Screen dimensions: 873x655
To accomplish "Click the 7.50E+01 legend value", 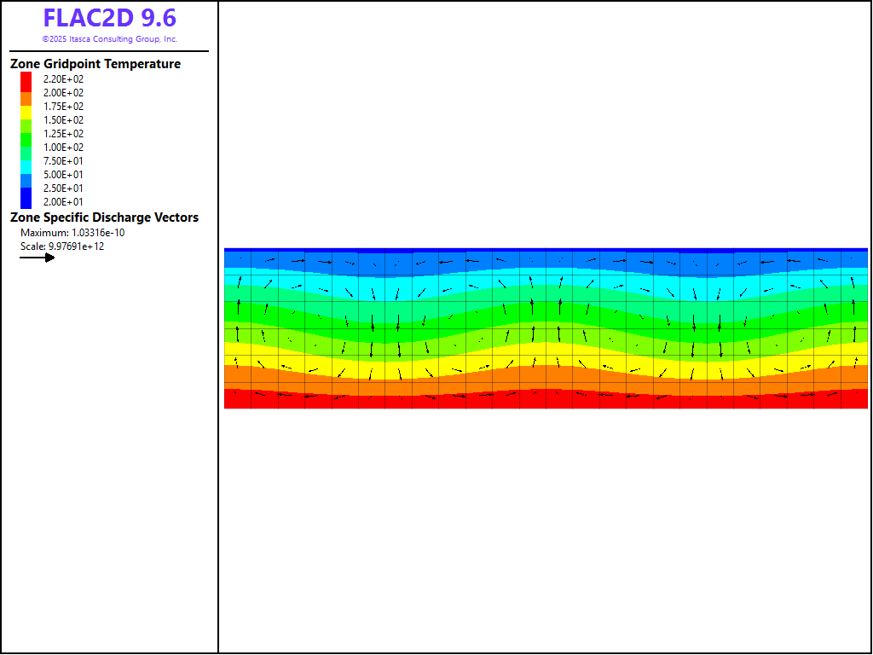I will [64, 161].
